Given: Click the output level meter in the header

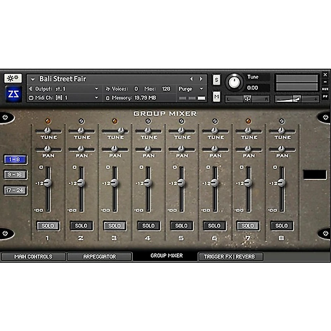Looking at the screenshot, I should 297,82.
